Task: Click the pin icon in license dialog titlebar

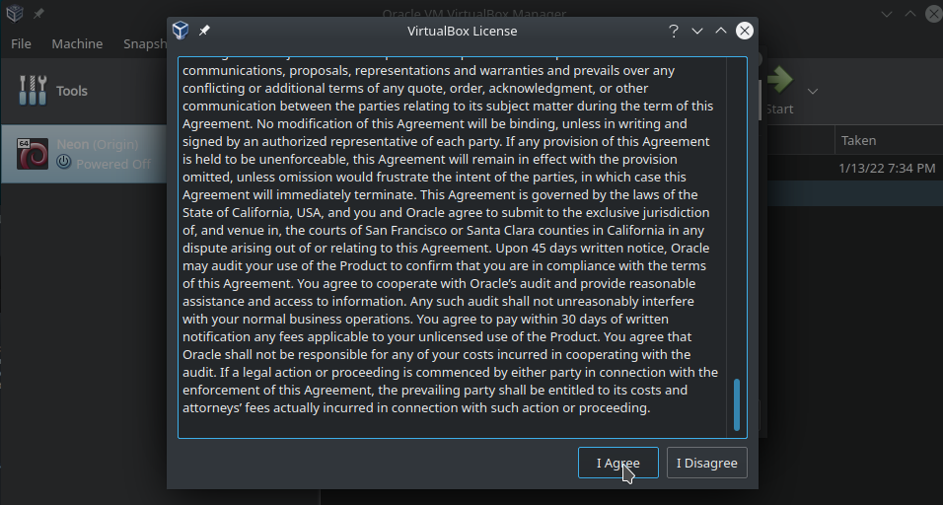Action: coord(204,31)
